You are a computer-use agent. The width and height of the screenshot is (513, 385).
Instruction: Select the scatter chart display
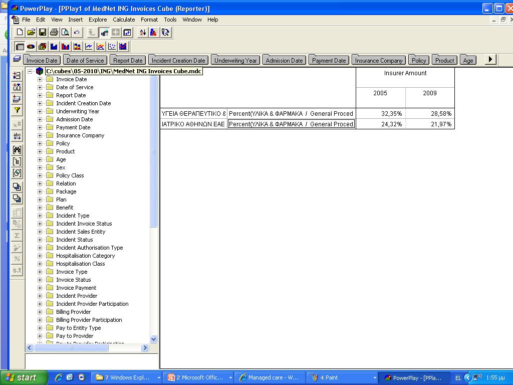coord(112,47)
